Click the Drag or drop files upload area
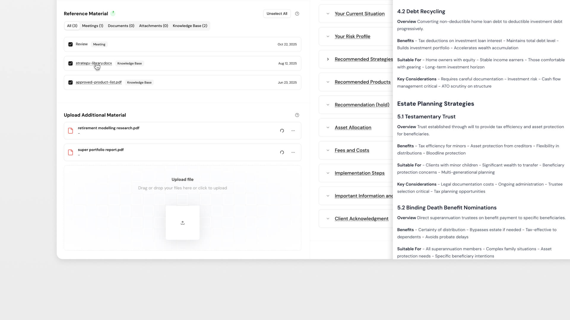The image size is (570, 320). pos(183,188)
